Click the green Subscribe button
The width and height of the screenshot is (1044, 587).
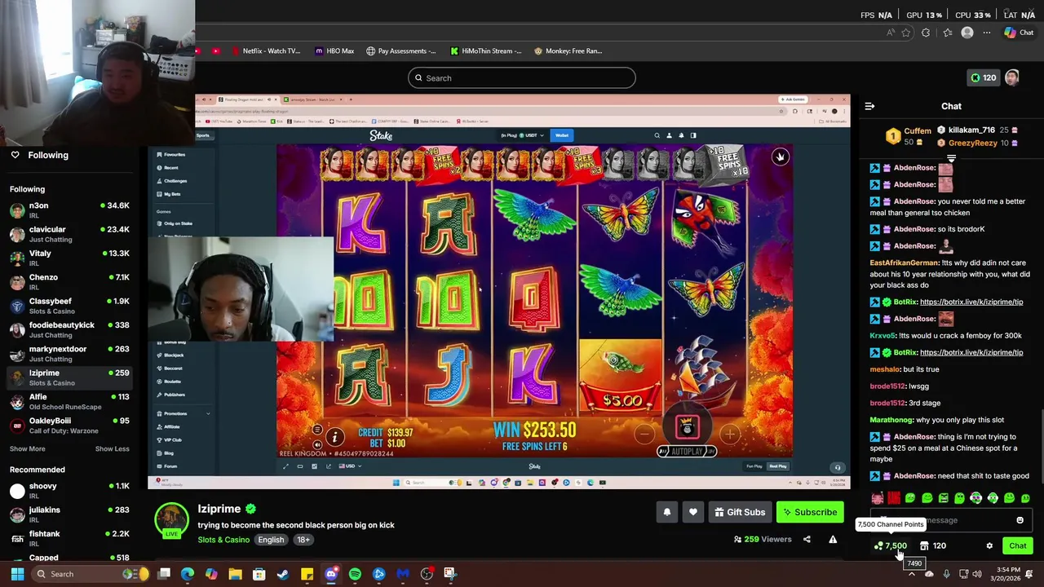pos(810,512)
